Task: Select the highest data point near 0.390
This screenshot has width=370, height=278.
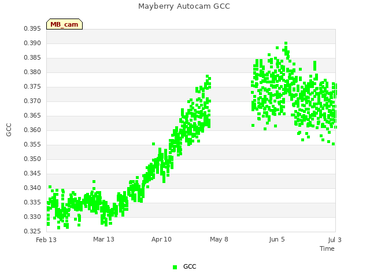Action: click(286, 43)
